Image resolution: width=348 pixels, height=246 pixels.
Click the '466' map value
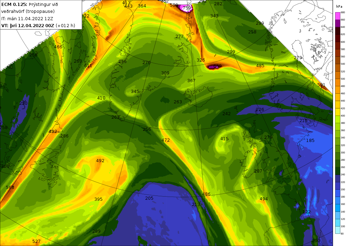(58, 47)
